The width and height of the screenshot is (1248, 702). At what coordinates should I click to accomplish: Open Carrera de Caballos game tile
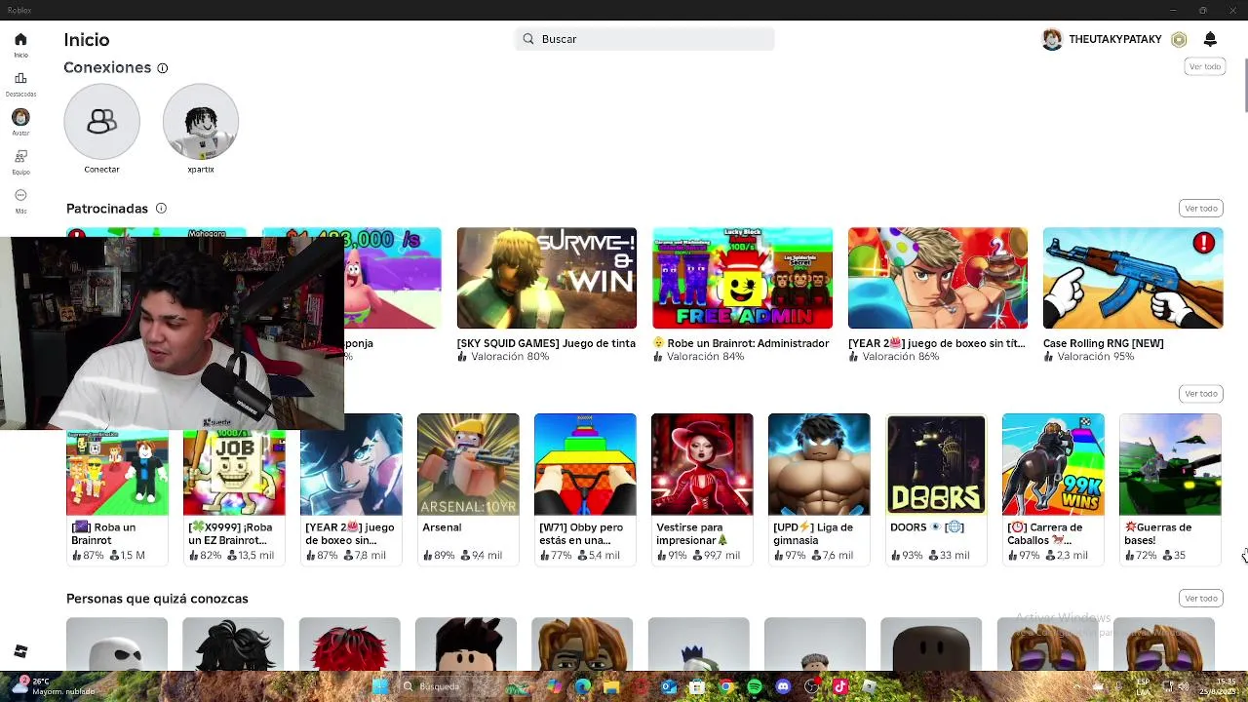1053,487
